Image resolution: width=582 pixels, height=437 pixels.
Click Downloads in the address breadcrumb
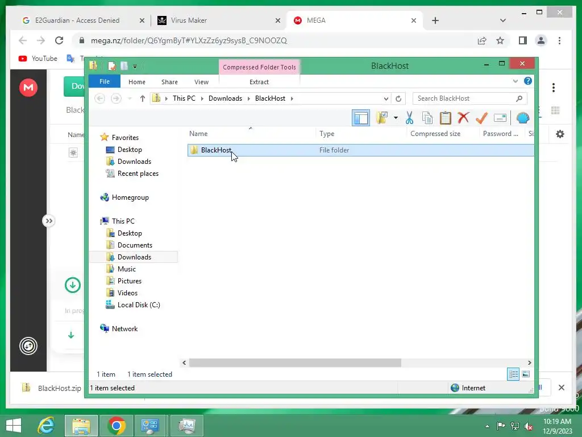point(225,98)
